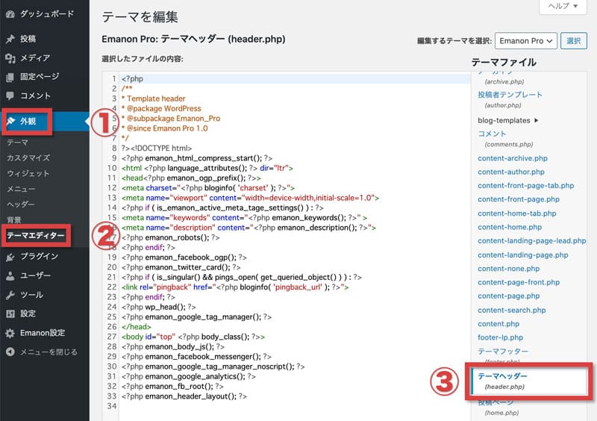Screen dimensions: 597x421
Task: Click the Dashboard gauge icon
Action: 10,14
